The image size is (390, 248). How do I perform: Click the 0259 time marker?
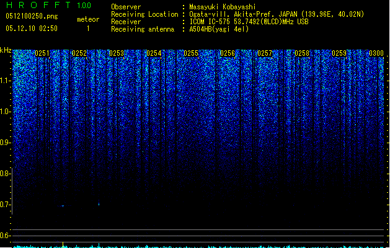point(339,53)
